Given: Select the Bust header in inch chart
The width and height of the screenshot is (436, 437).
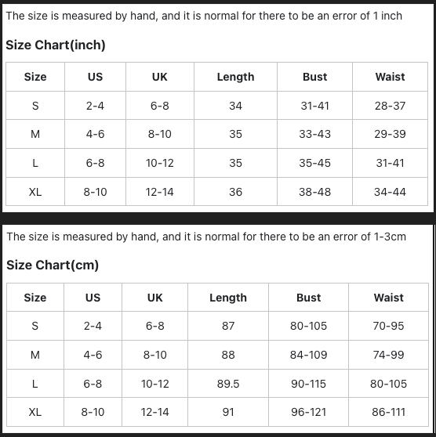Looking at the screenshot, I should click(315, 77).
